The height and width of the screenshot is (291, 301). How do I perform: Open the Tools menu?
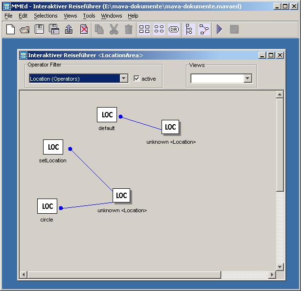[89, 16]
